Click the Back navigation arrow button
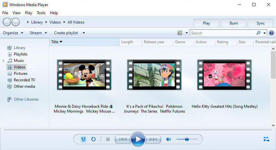276x150 pixels. pyautogui.click(x=7, y=22)
